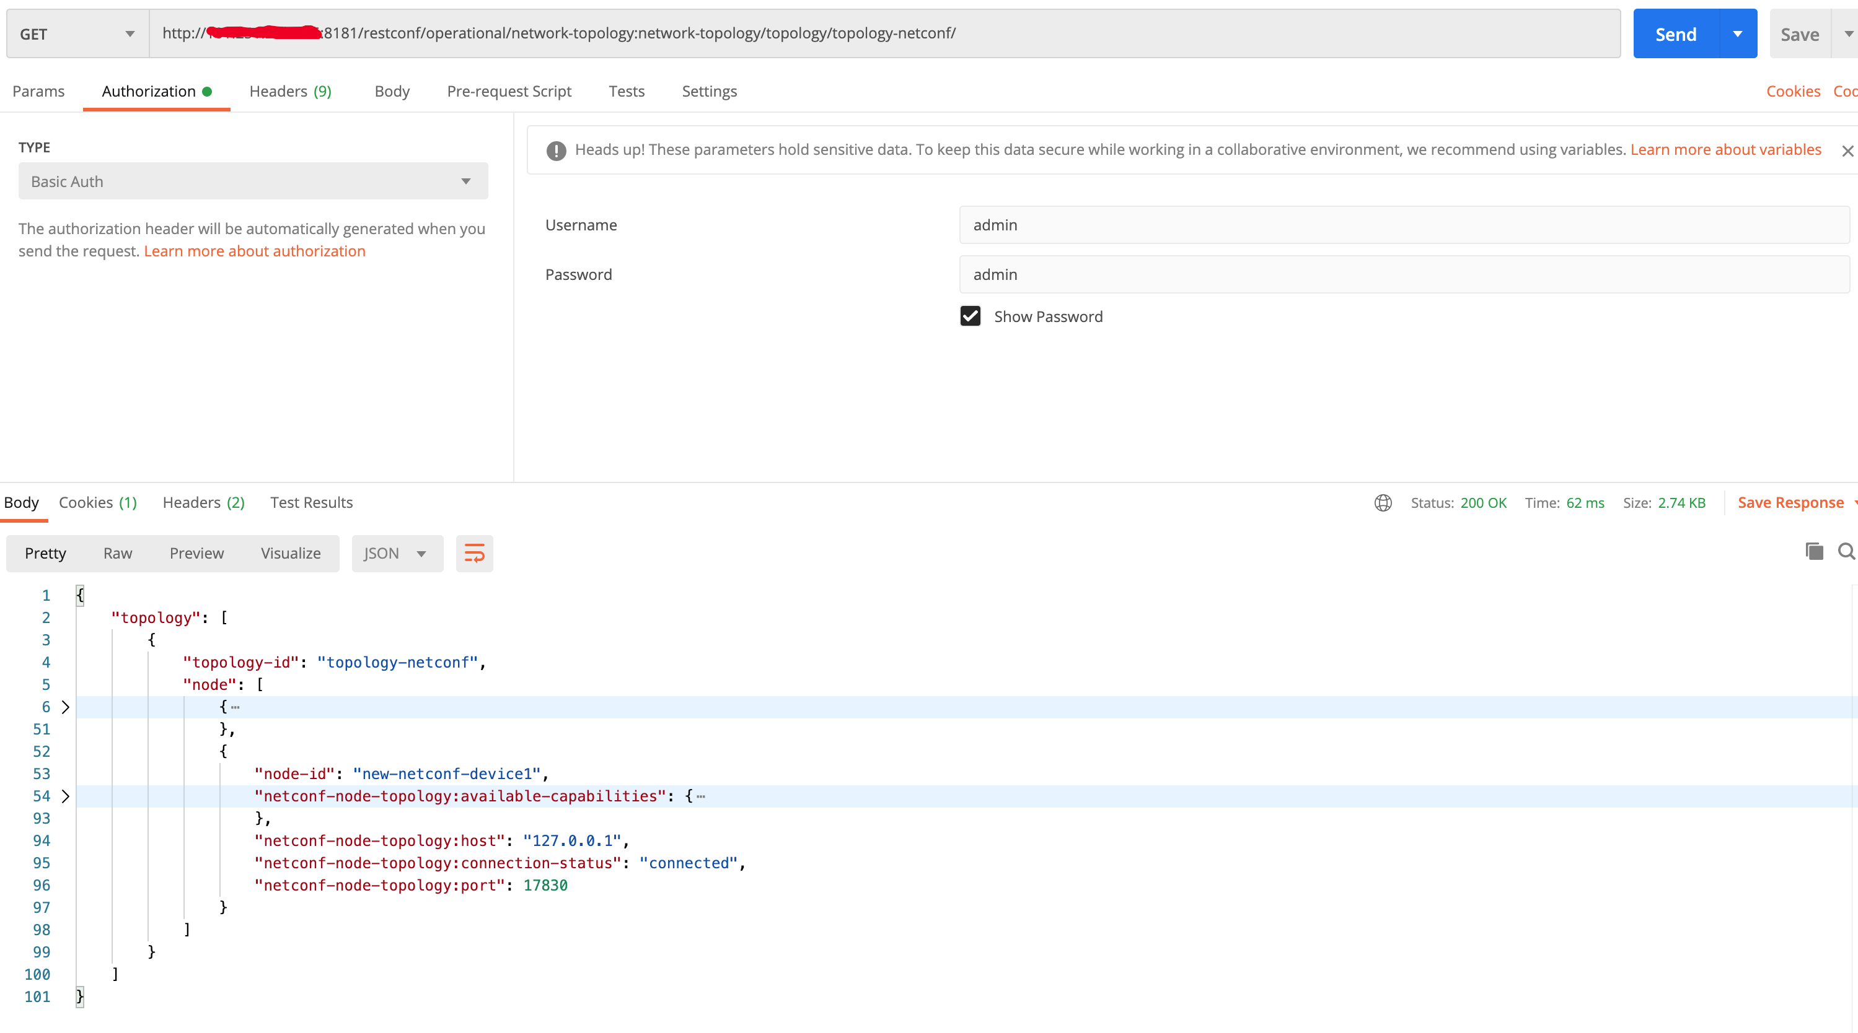Click the wrap lines icon
Screen dimensions: 1858x1033
[474, 553]
